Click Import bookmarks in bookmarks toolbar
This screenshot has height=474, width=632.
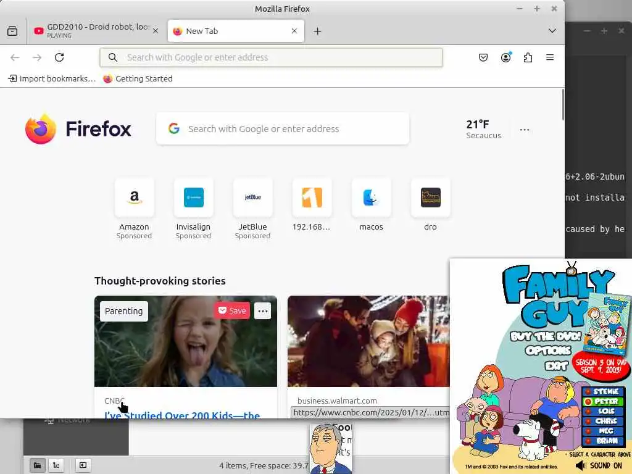click(x=52, y=78)
